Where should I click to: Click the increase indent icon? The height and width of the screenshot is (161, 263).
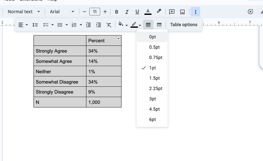99,25
